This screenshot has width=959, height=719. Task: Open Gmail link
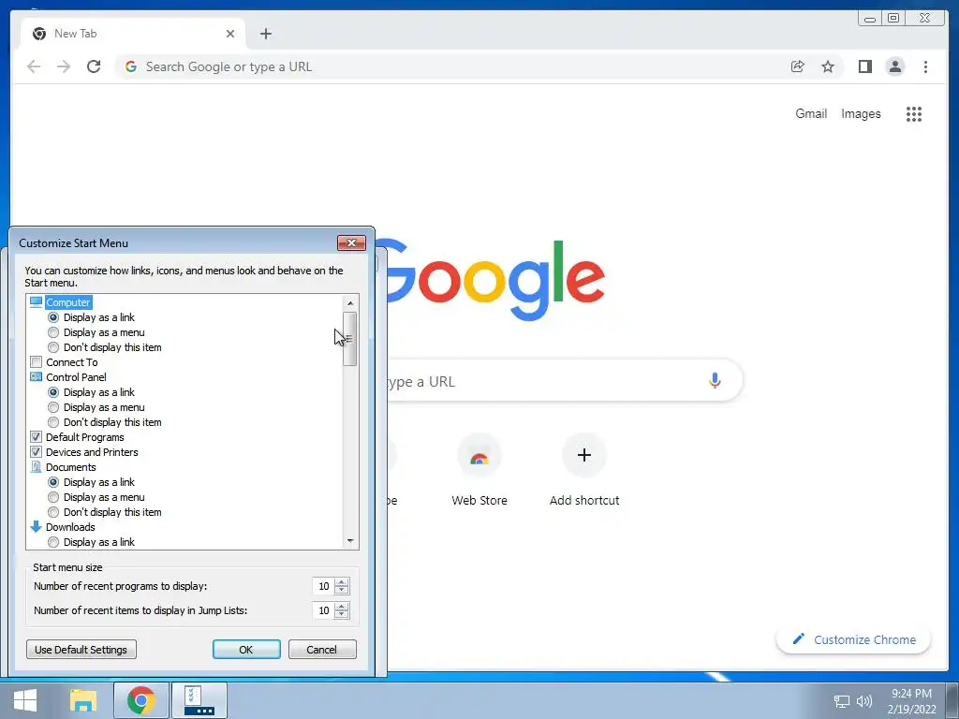tap(811, 113)
